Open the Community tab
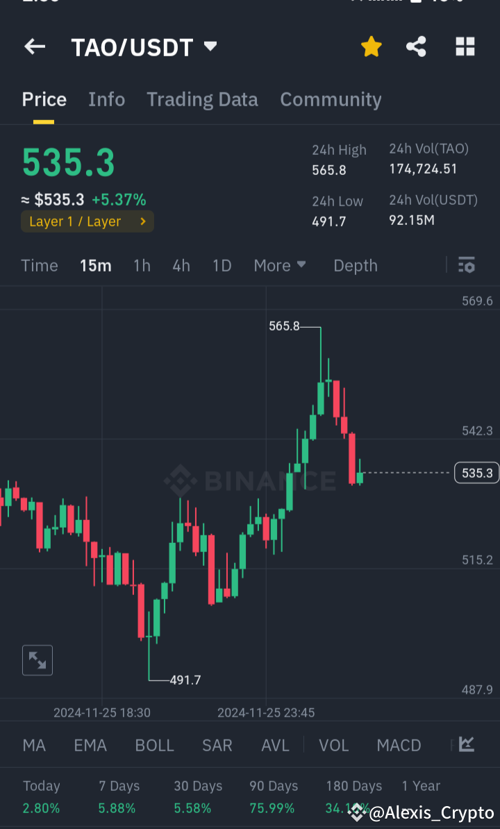The image size is (500, 829). coord(331,99)
